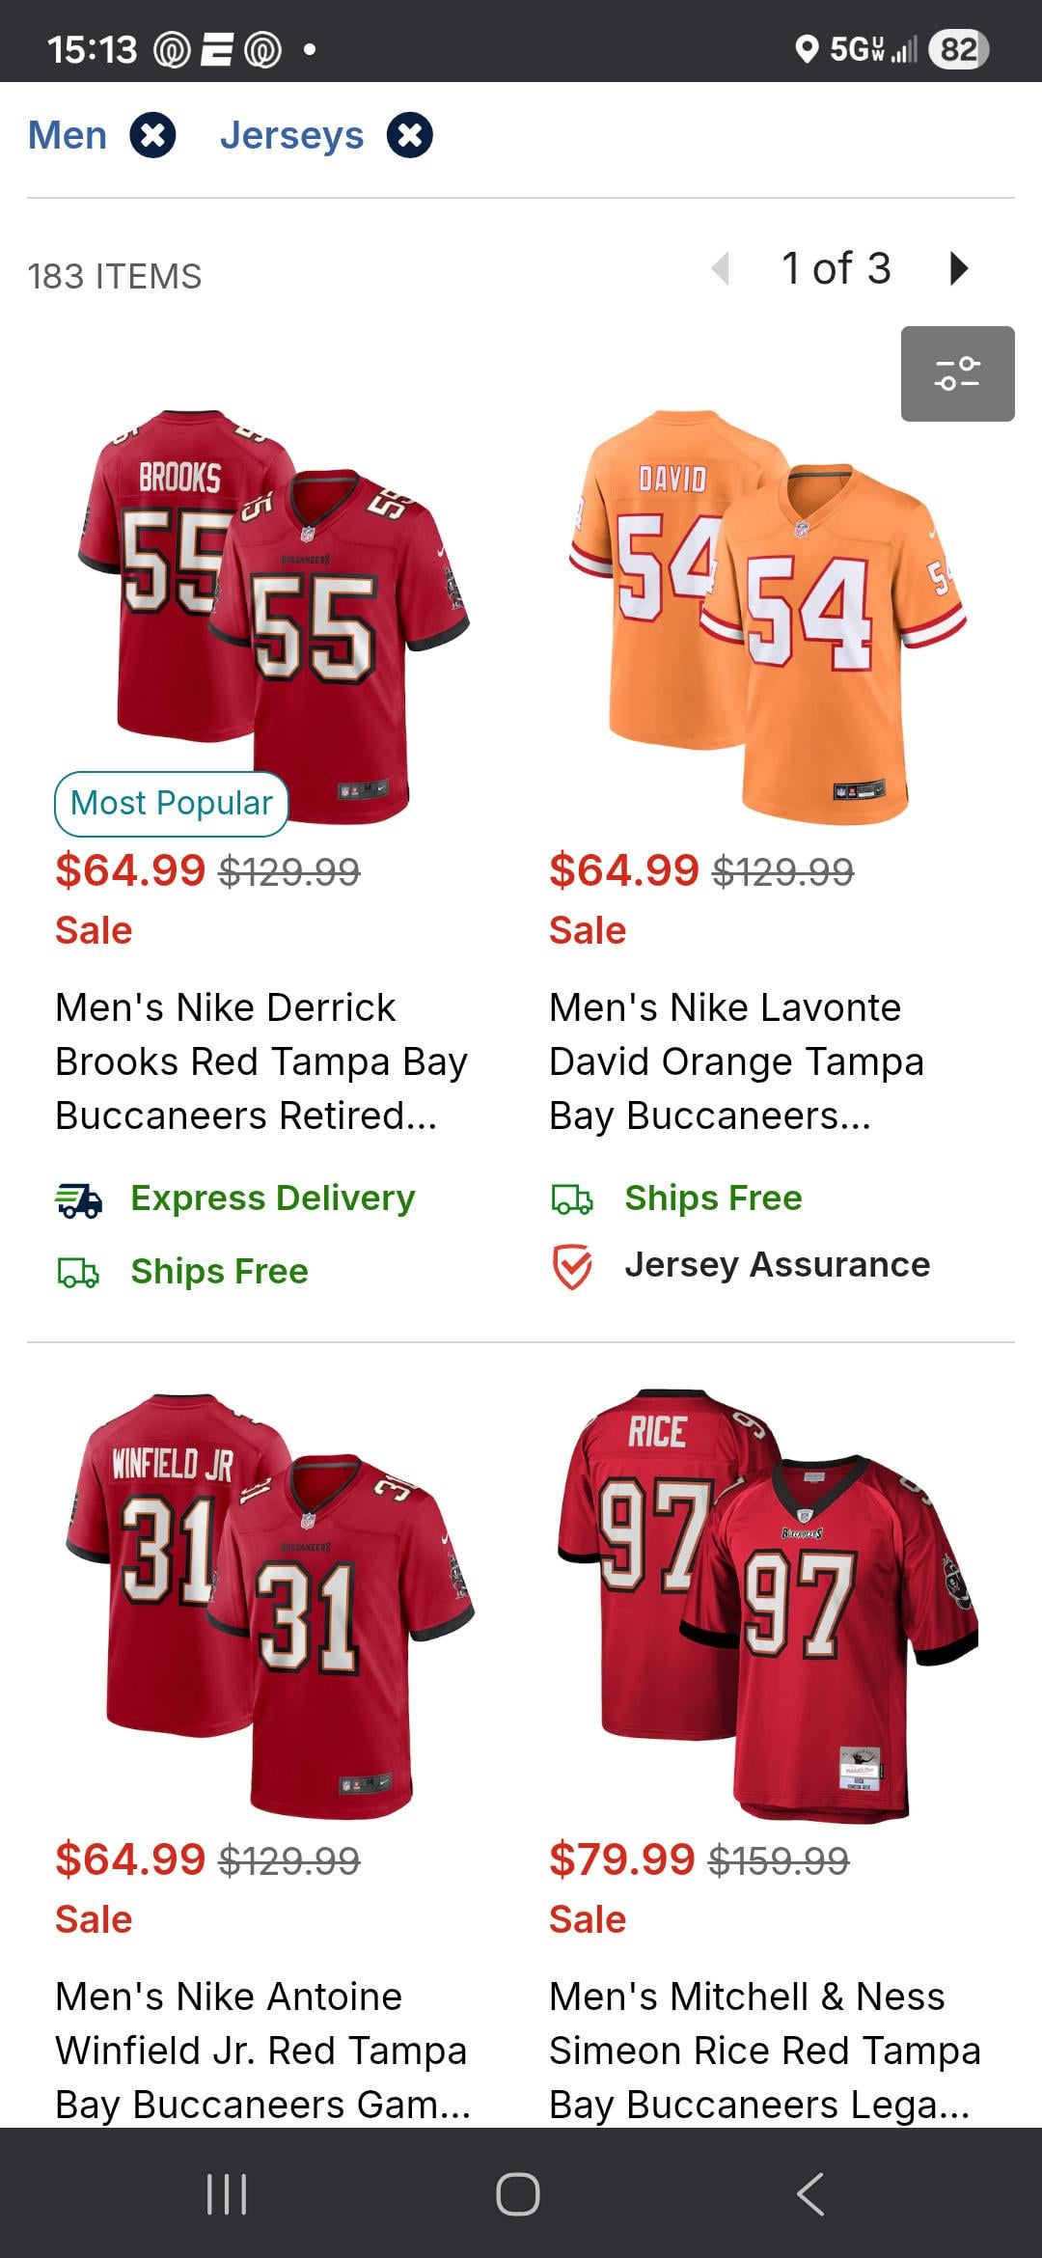Screen dimensions: 1042x2258
Task: Go to next results page arrow
Action: point(958,268)
